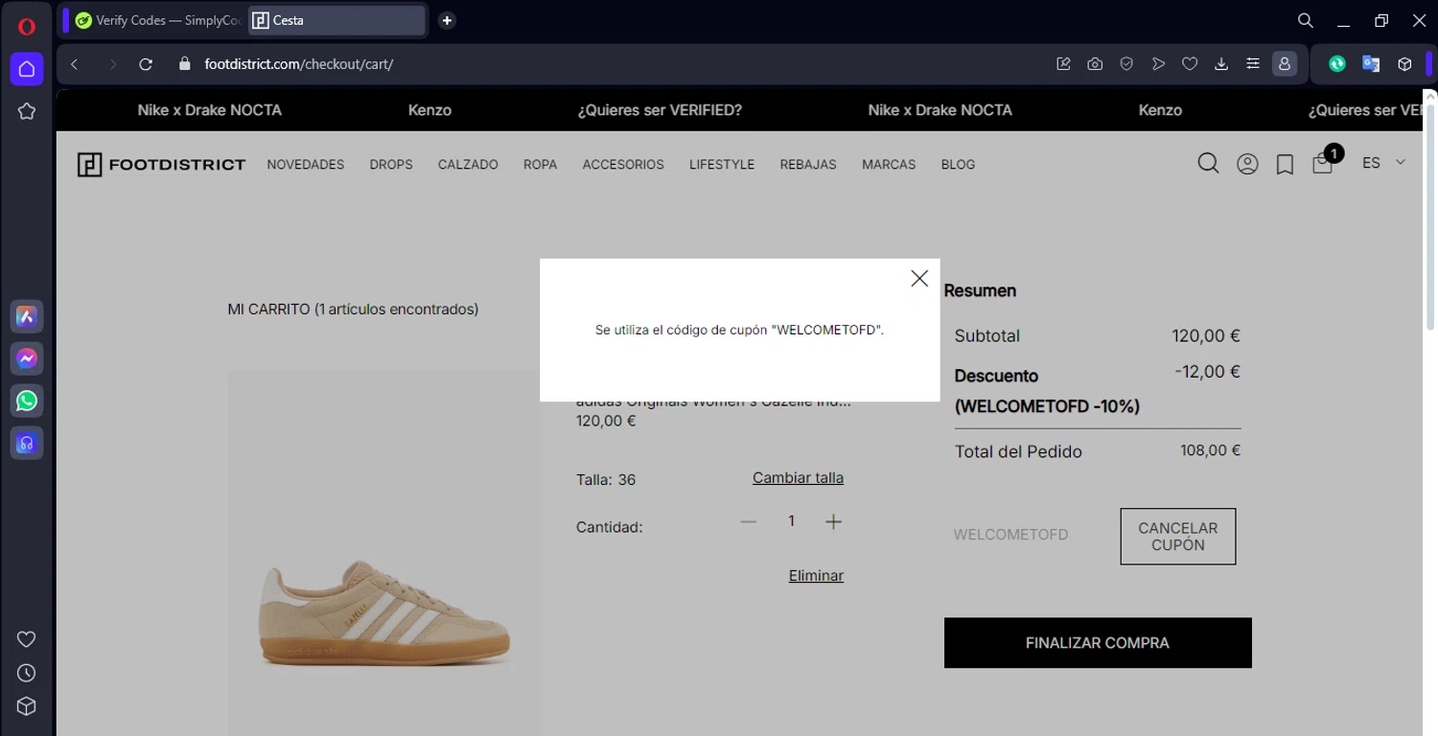Reload the current page
The height and width of the screenshot is (736, 1438).
146,64
